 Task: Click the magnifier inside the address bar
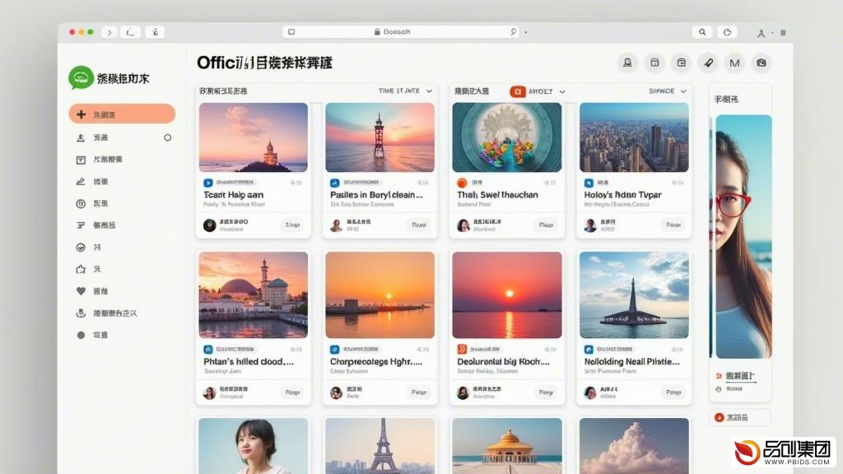point(514,32)
